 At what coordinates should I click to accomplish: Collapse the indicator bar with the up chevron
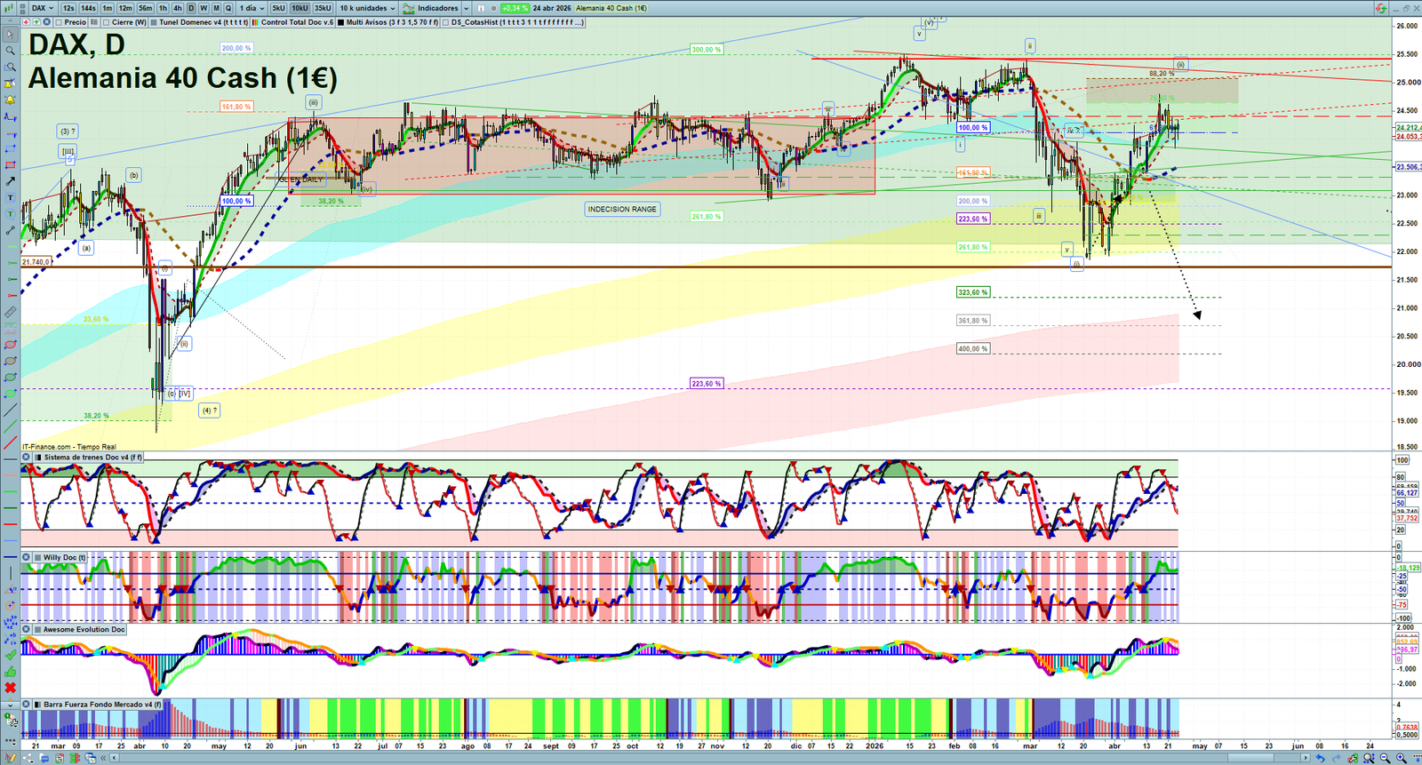pos(10,22)
